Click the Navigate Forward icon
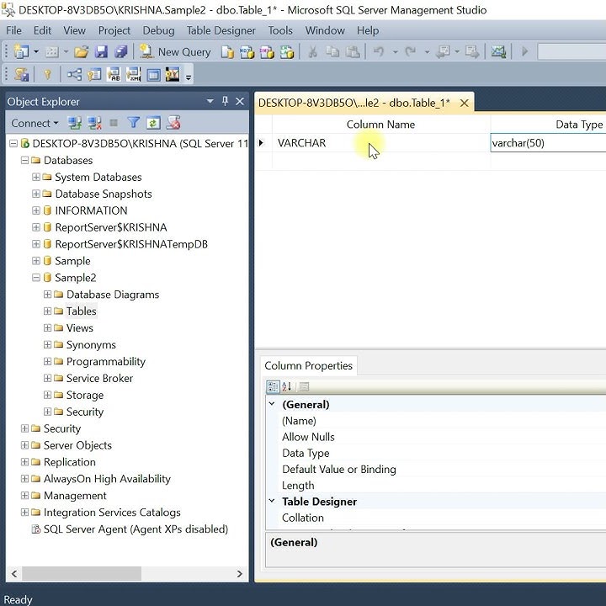This screenshot has height=606, width=606. [472, 51]
